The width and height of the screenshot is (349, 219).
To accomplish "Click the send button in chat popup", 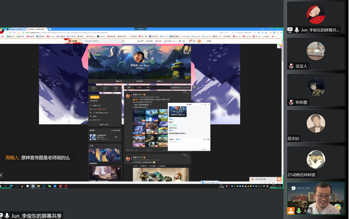I will [x=205, y=149].
